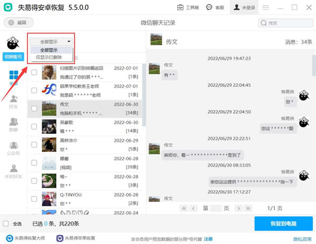Go to last page with » button

pos(248,208)
